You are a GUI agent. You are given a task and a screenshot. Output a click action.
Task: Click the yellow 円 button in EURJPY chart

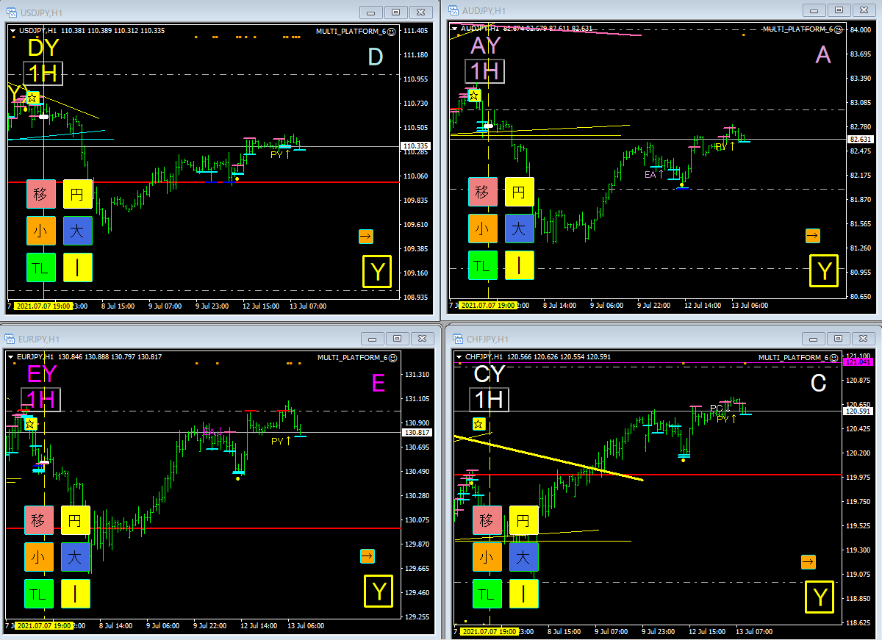click(75, 520)
